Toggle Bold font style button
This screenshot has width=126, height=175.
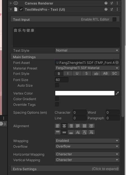click(59, 73)
